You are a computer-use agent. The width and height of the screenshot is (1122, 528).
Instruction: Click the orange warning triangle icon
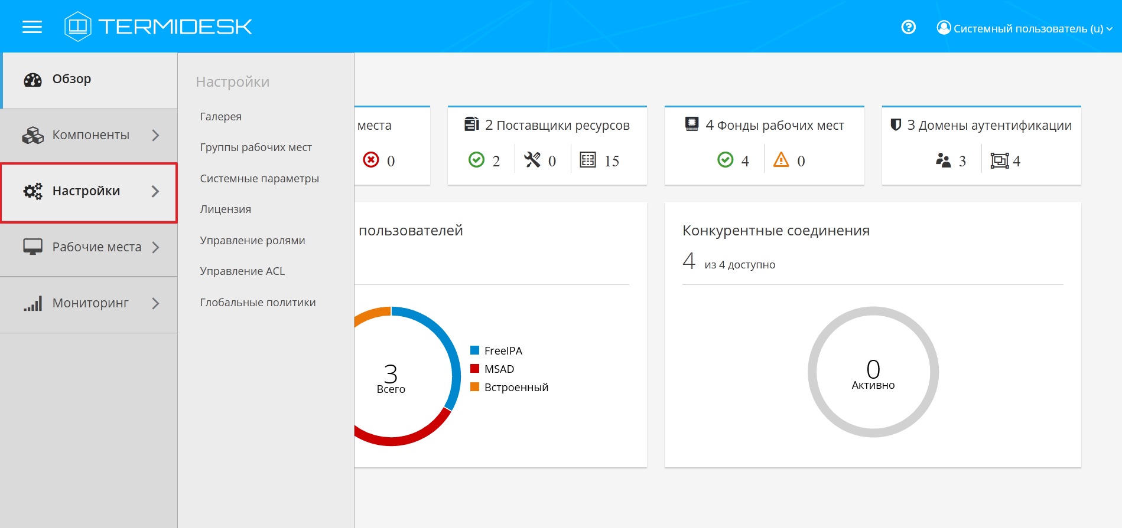(781, 160)
